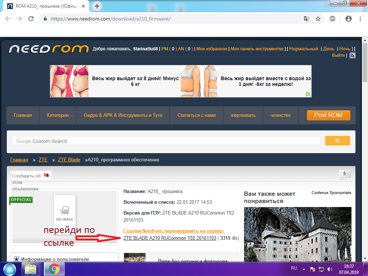
Task: Open Связаться с нами menu item
Action: point(196,115)
